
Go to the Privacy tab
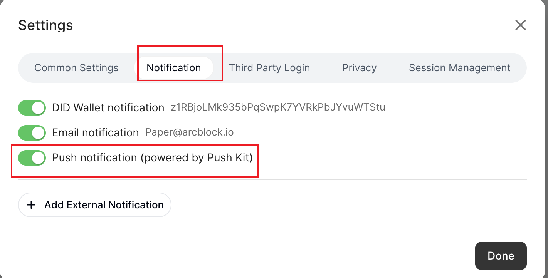tap(359, 68)
